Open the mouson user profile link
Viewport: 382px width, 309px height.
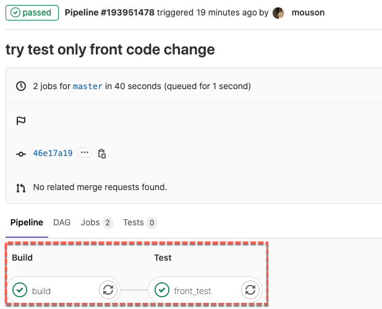(308, 12)
